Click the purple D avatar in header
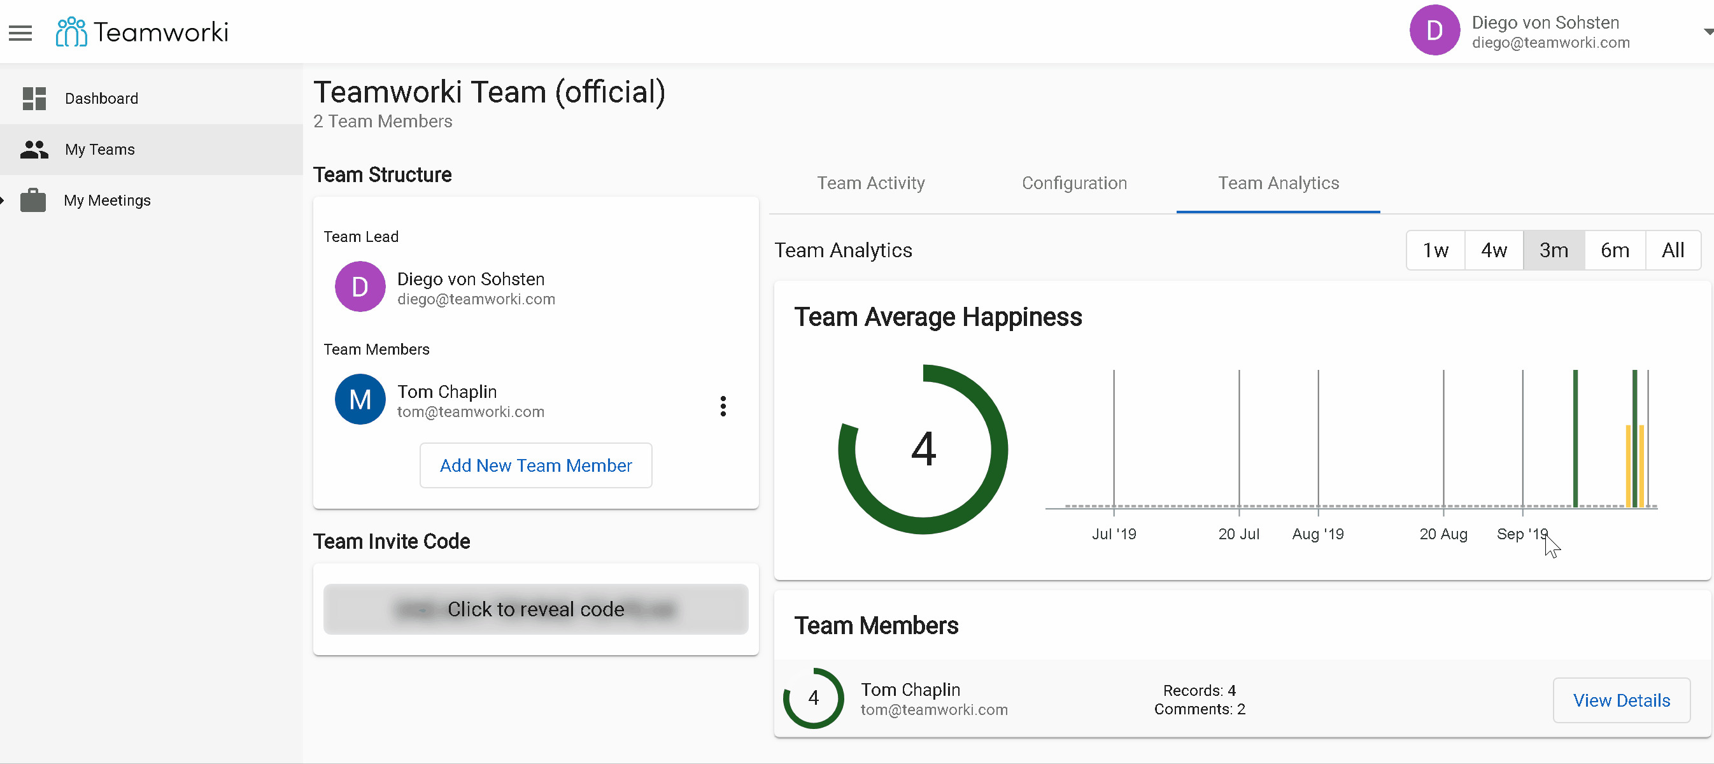The image size is (1714, 764). point(1434,31)
